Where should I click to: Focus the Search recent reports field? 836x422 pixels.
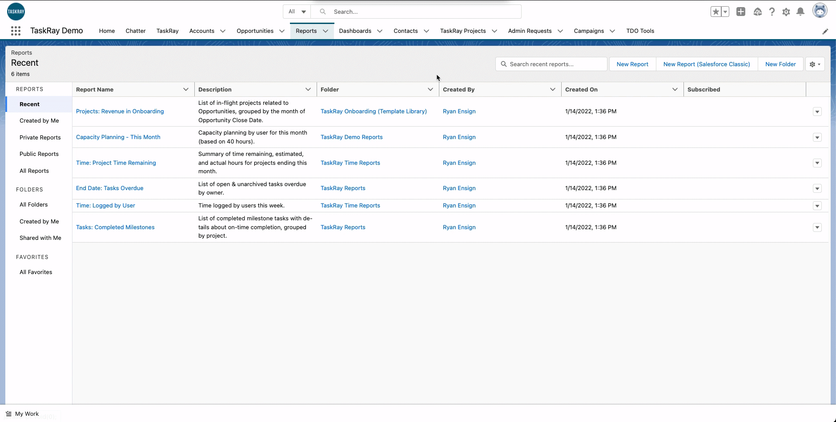pos(551,64)
